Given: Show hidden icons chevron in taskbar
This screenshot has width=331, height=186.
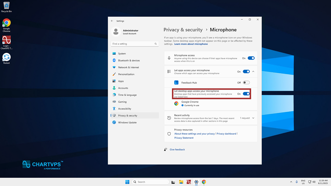Looking at the screenshot, I should [291, 182].
